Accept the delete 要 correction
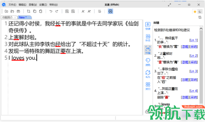The height and width of the screenshot is (122, 205). [194, 97]
